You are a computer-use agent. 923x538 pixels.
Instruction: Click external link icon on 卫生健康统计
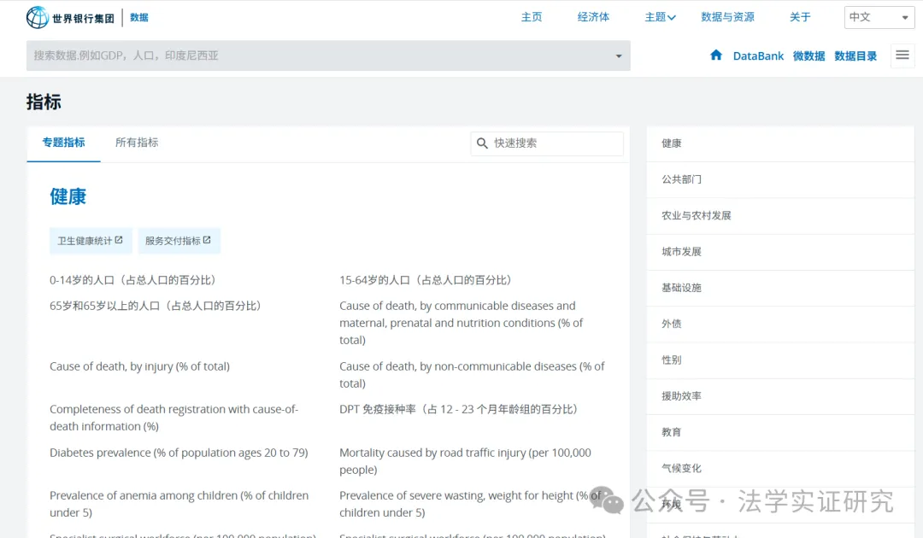(119, 240)
